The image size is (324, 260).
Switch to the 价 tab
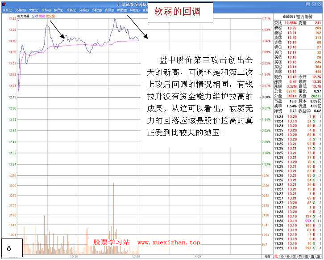[282, 256]
